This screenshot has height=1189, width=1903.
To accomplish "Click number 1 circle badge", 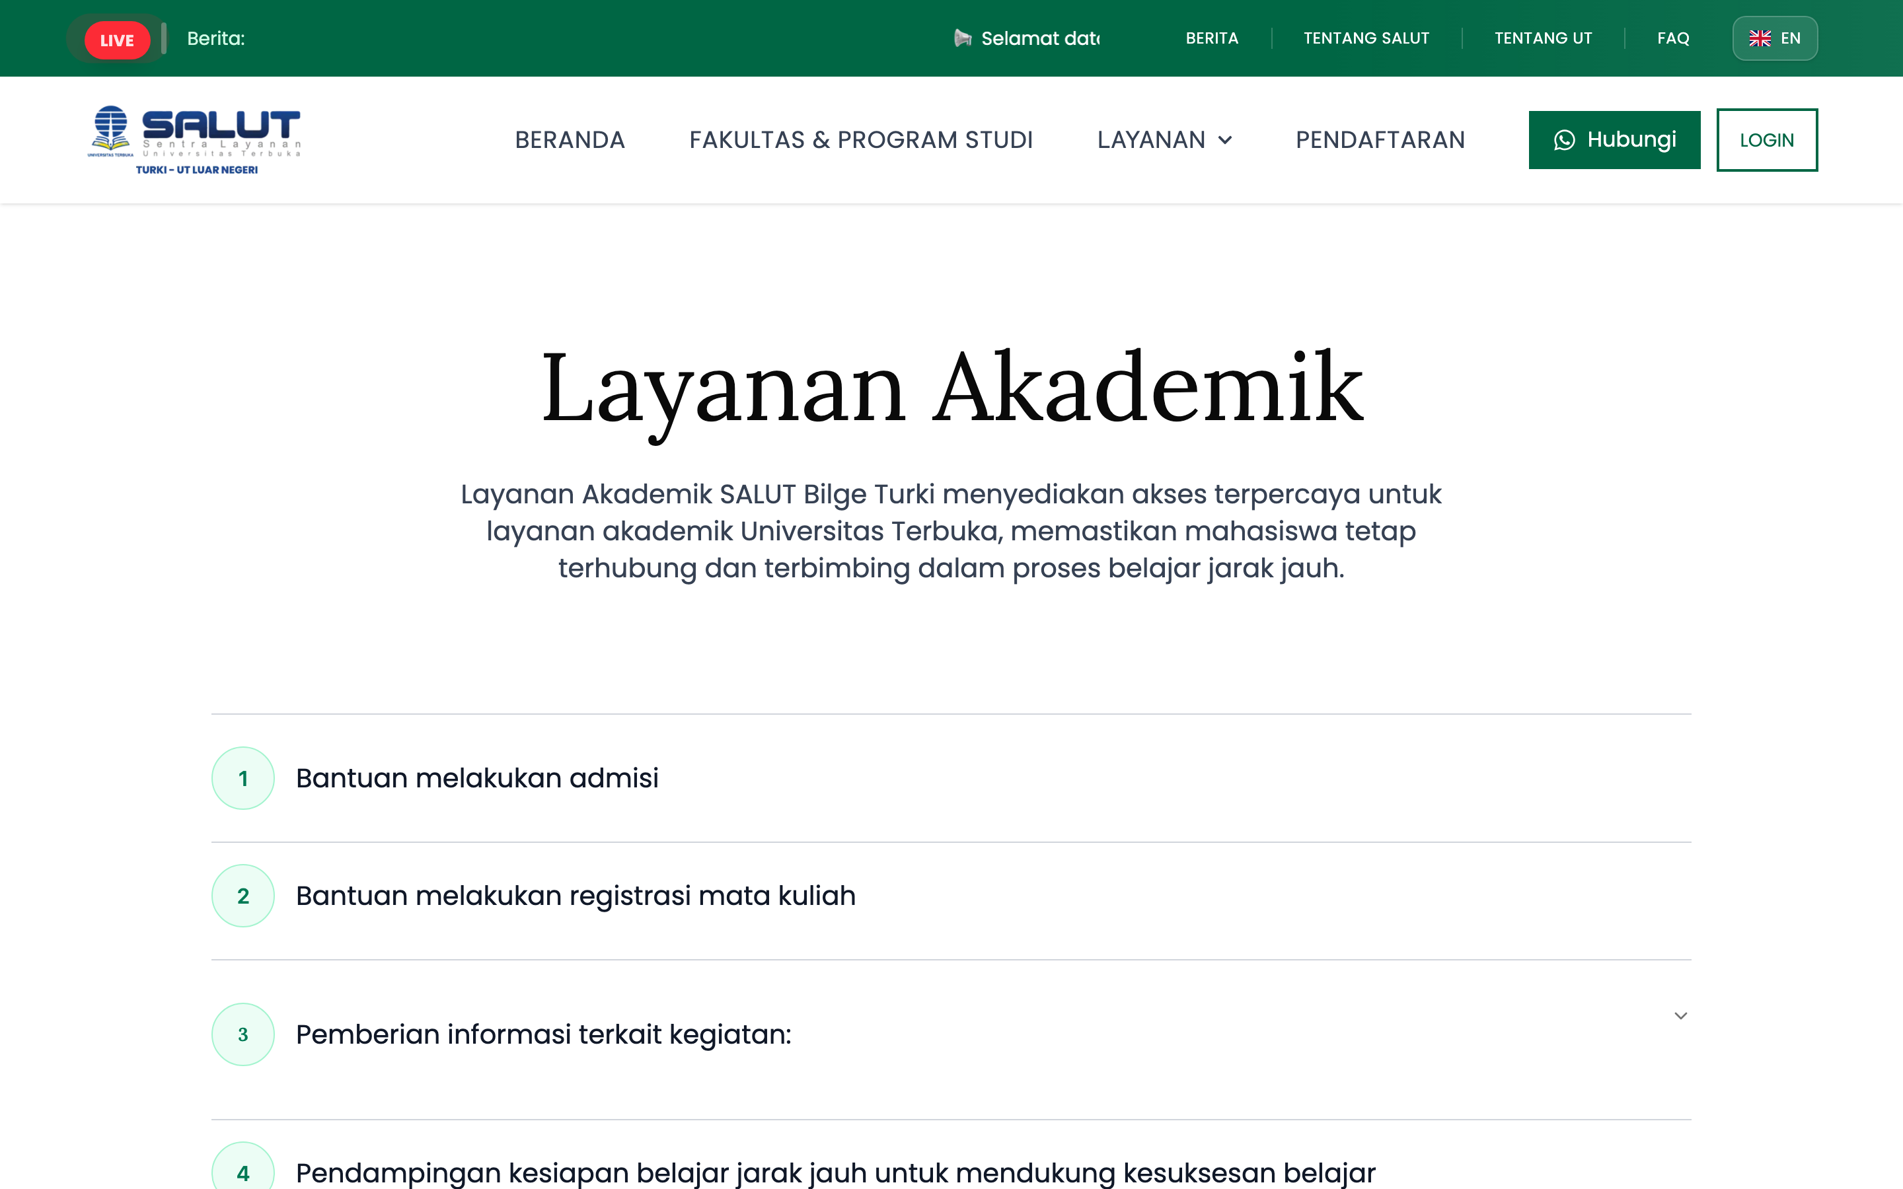I will (x=243, y=777).
